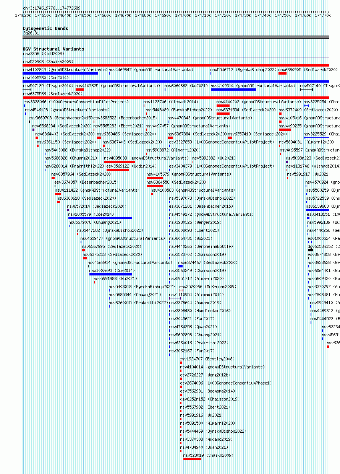Image resolution: width=340 pixels, height=474 pixels.
Task: Click the blue bar of nsv6139683
Action: [x=317, y=210]
